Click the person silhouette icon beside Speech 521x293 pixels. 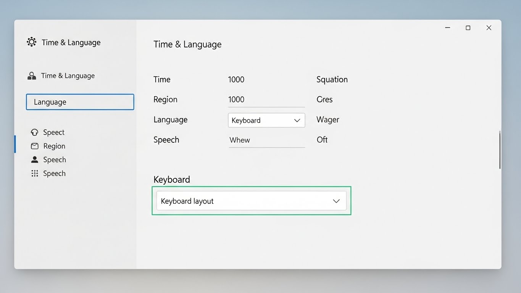[x=35, y=159]
